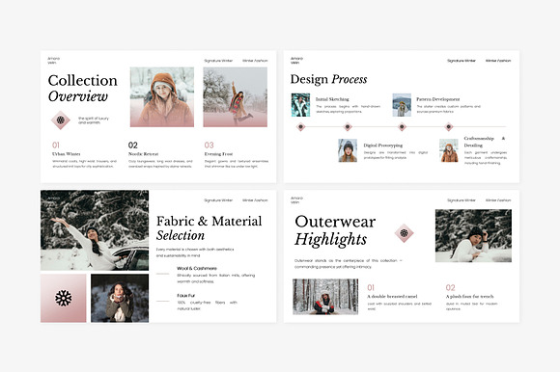560x372 pixels.
Task: Select the diamond timeline marker above Digital Prototyping photo
Action: click(348, 126)
